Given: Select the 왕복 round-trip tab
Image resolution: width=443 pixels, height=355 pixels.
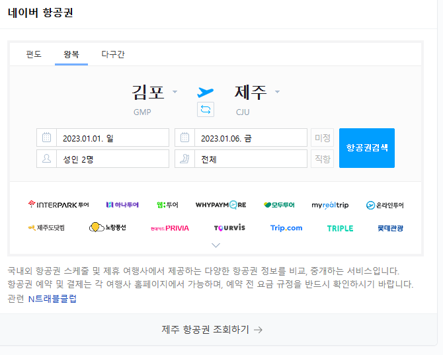Looking at the screenshot, I should (71, 54).
